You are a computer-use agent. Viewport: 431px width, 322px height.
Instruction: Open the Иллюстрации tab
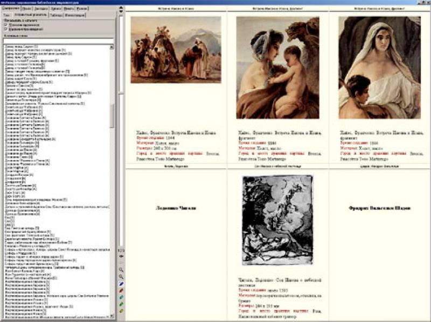click(x=75, y=15)
